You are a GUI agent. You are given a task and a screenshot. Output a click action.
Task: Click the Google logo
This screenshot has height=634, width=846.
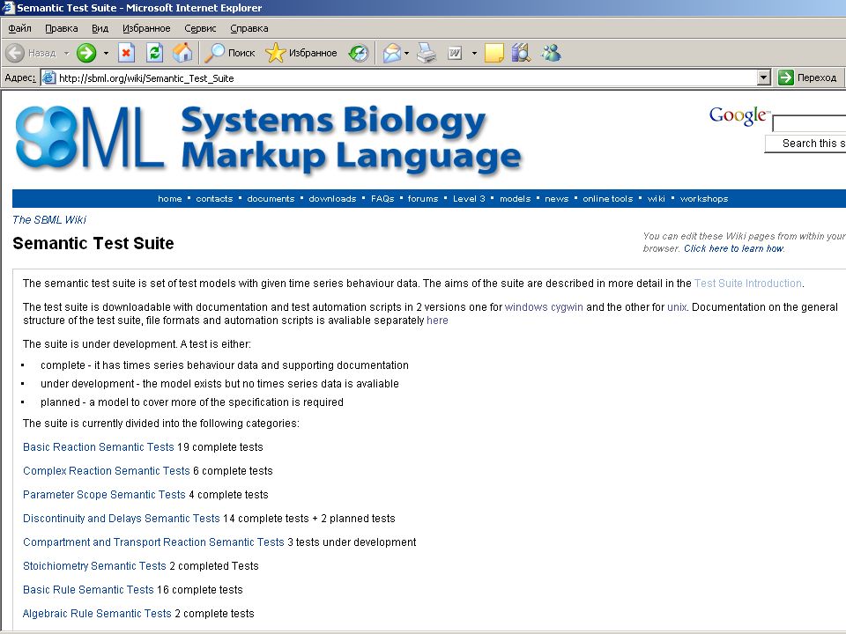coord(738,116)
